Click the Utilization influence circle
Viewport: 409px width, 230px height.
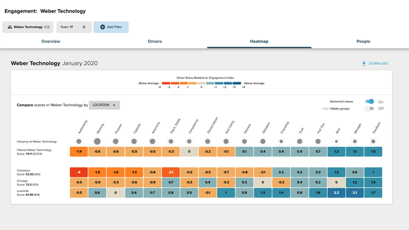[263, 141]
